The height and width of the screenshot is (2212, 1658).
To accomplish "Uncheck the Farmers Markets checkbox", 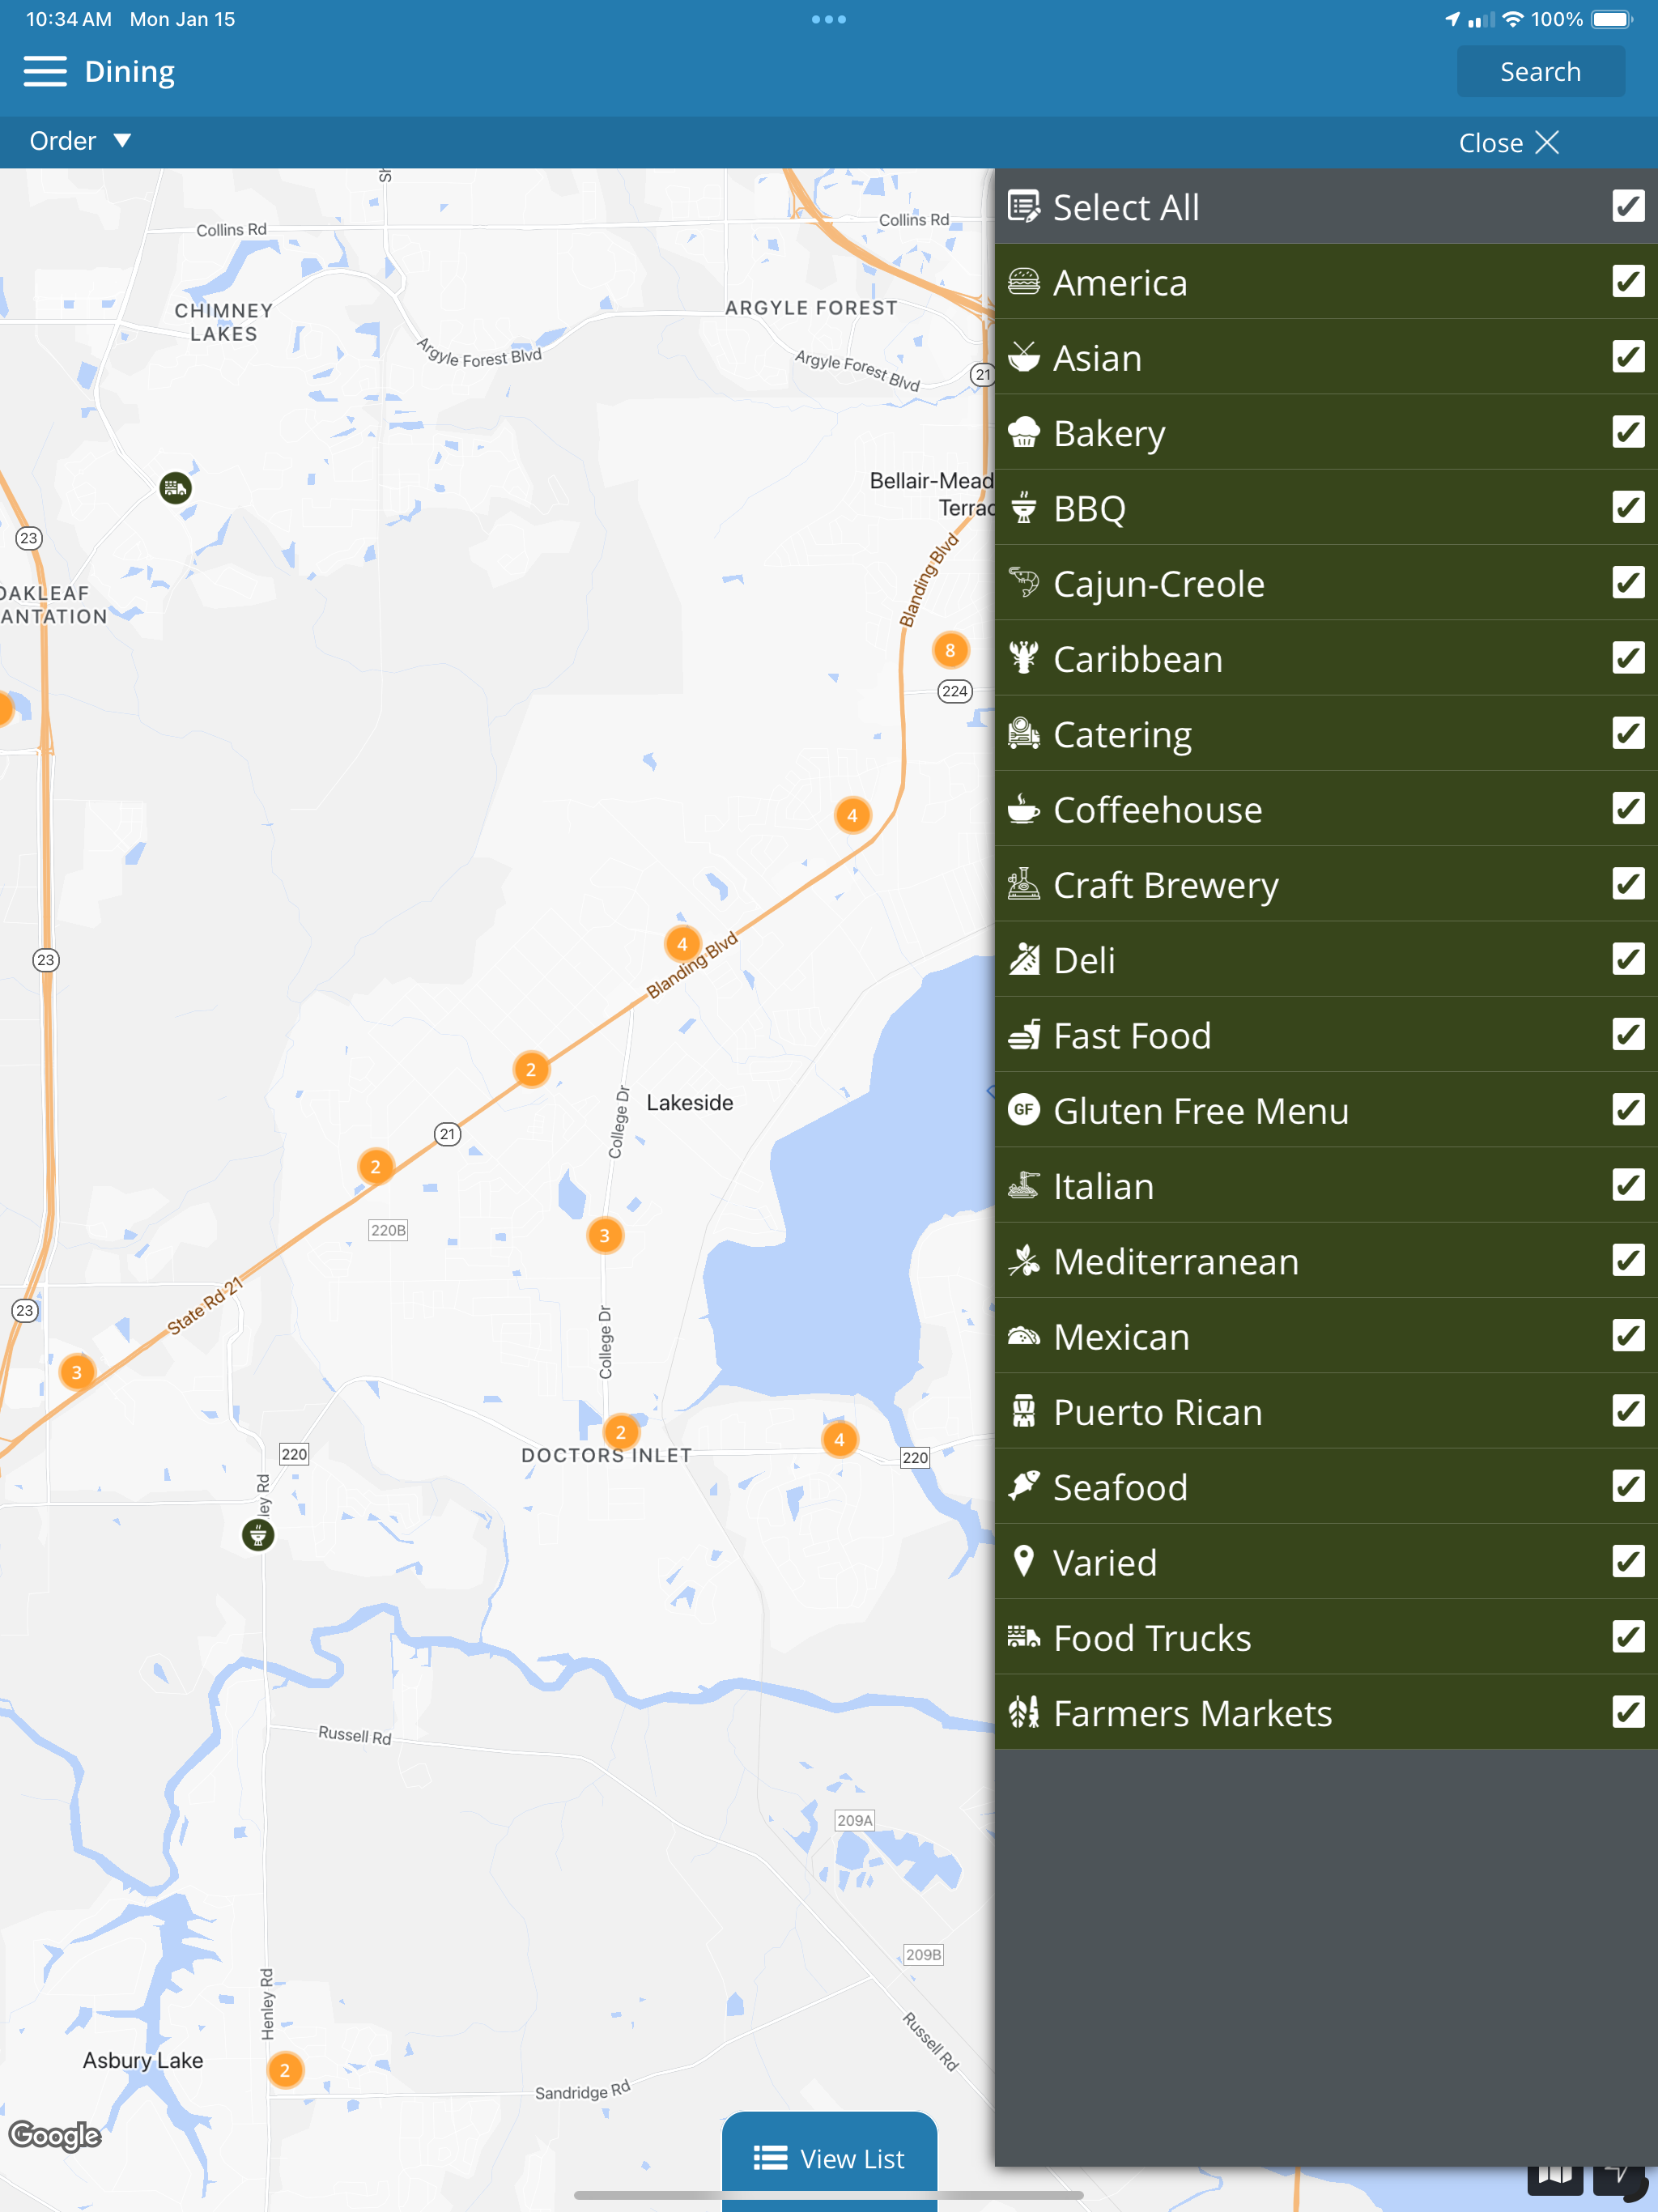I will (x=1628, y=1713).
